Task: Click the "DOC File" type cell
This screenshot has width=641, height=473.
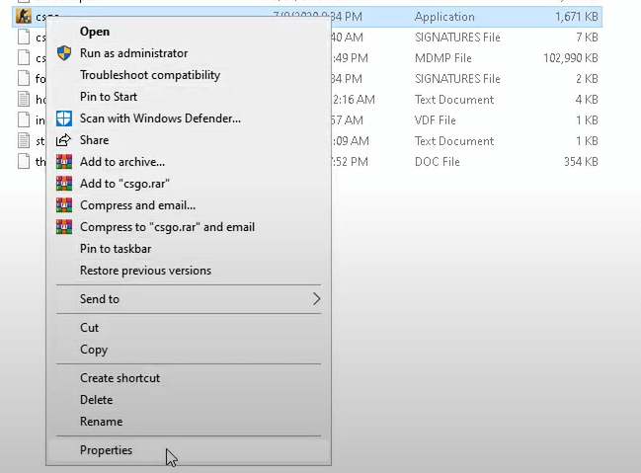Action: coord(437,162)
